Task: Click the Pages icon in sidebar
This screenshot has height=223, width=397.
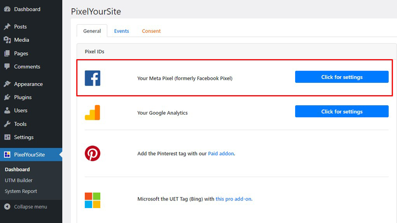Action: click(7, 53)
